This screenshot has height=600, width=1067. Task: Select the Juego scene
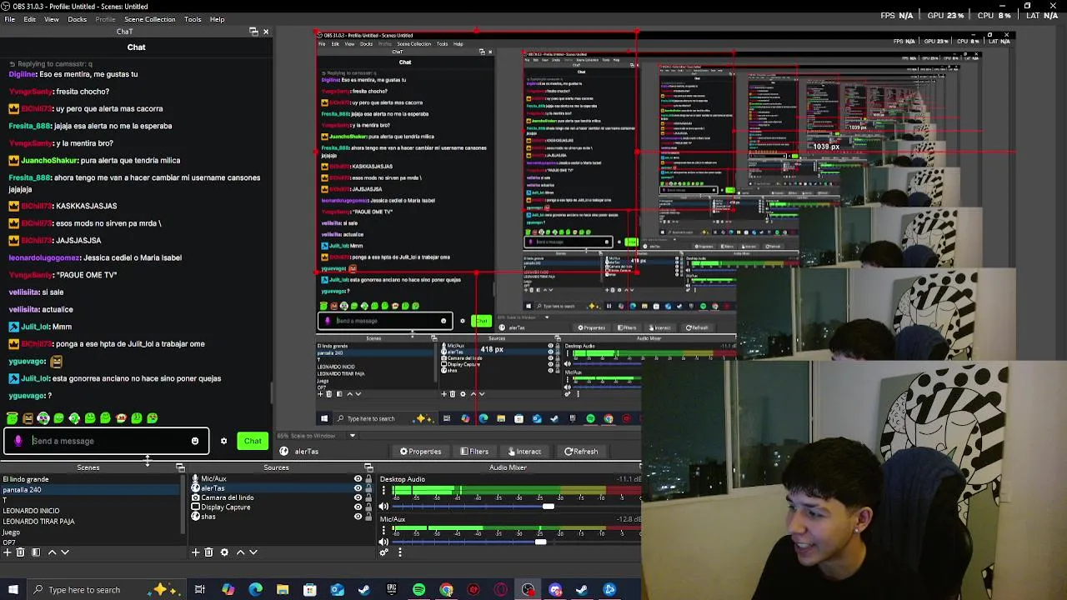coord(11,532)
